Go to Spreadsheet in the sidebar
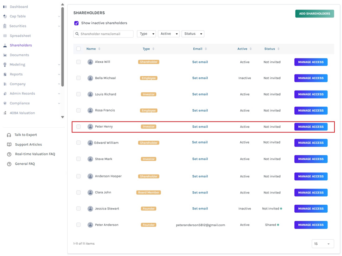The height and width of the screenshot is (256, 342). (20, 36)
